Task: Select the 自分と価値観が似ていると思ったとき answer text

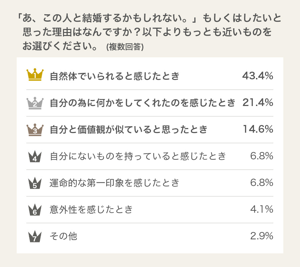Action: point(129,129)
